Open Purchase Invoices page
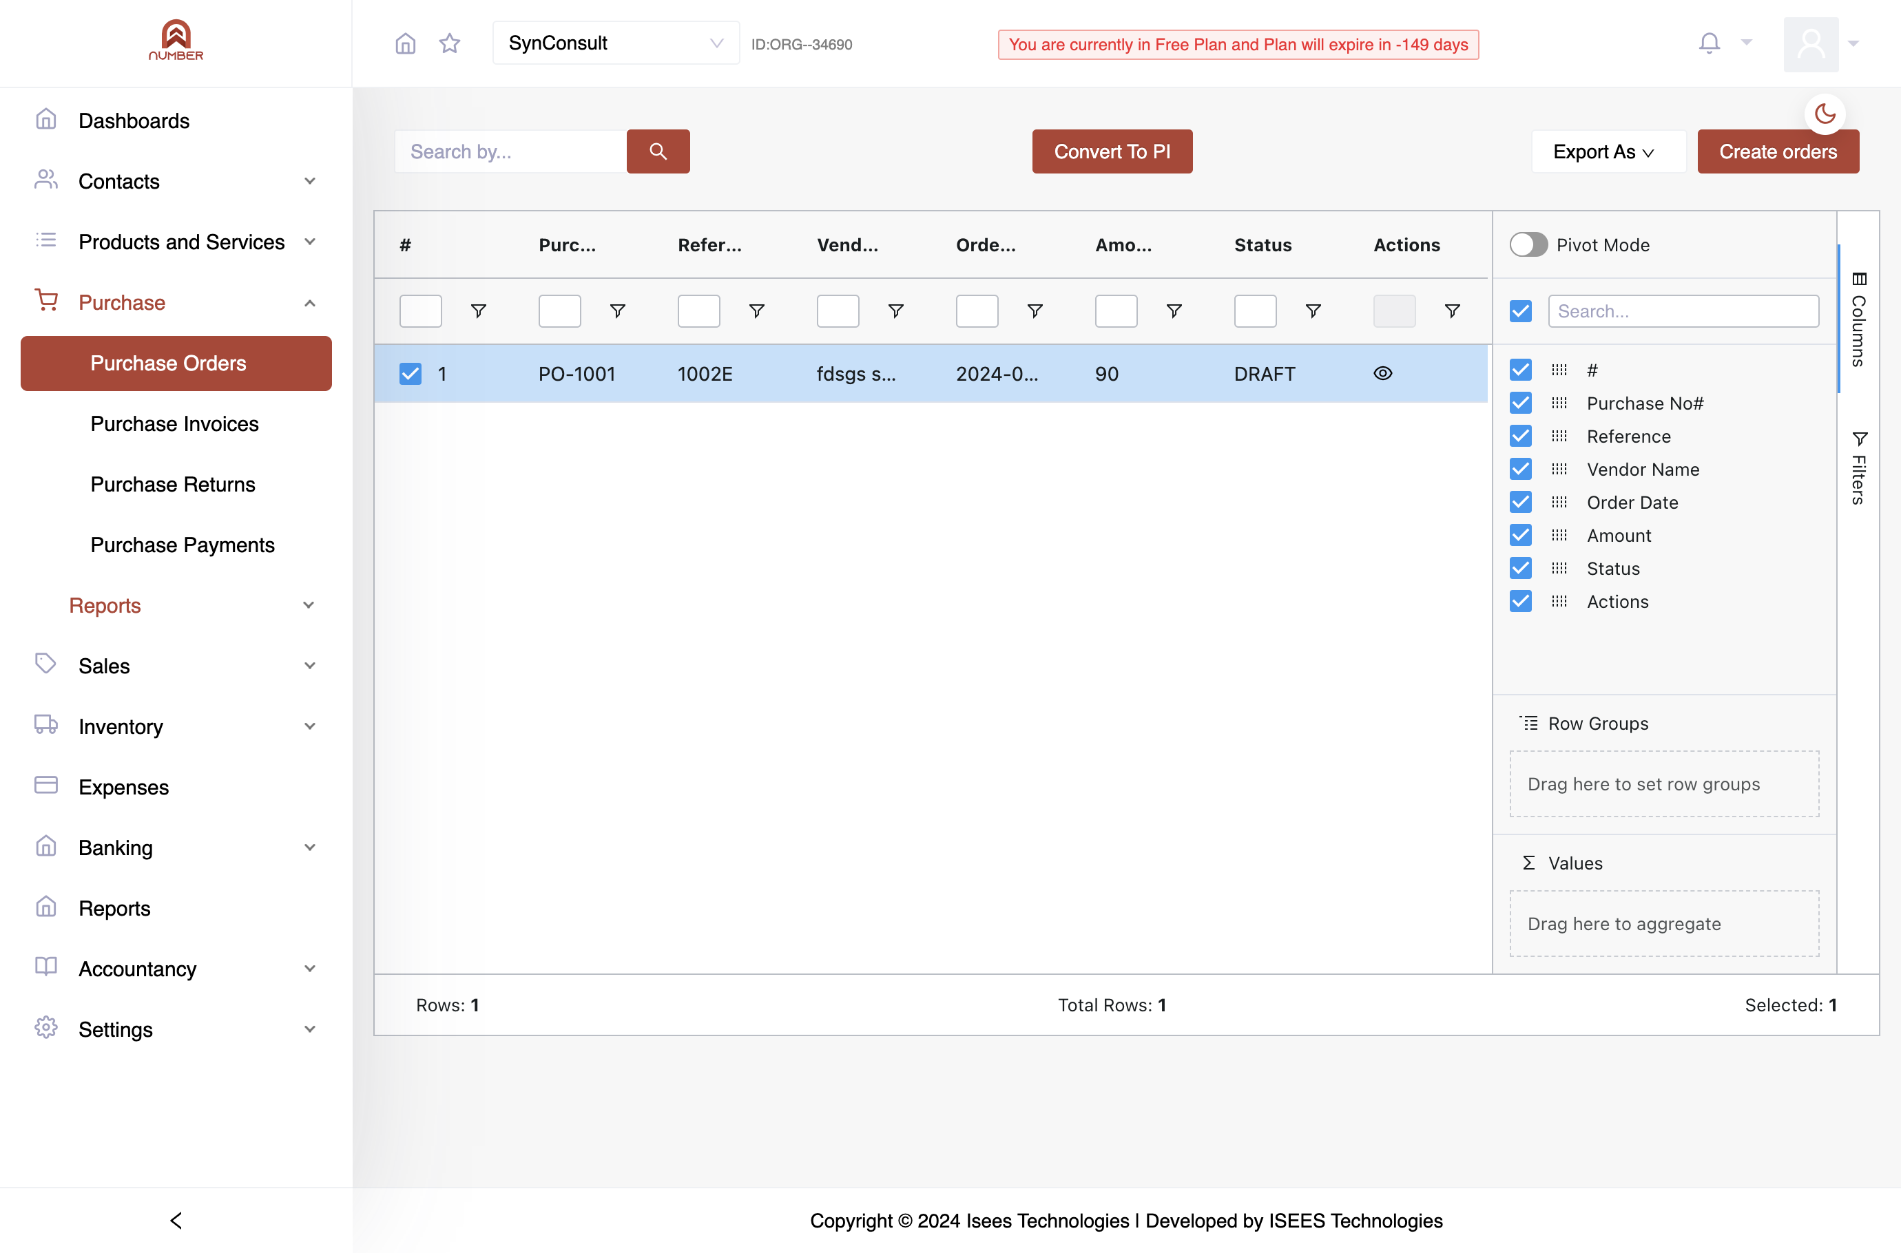The width and height of the screenshot is (1901, 1253). pos(174,423)
